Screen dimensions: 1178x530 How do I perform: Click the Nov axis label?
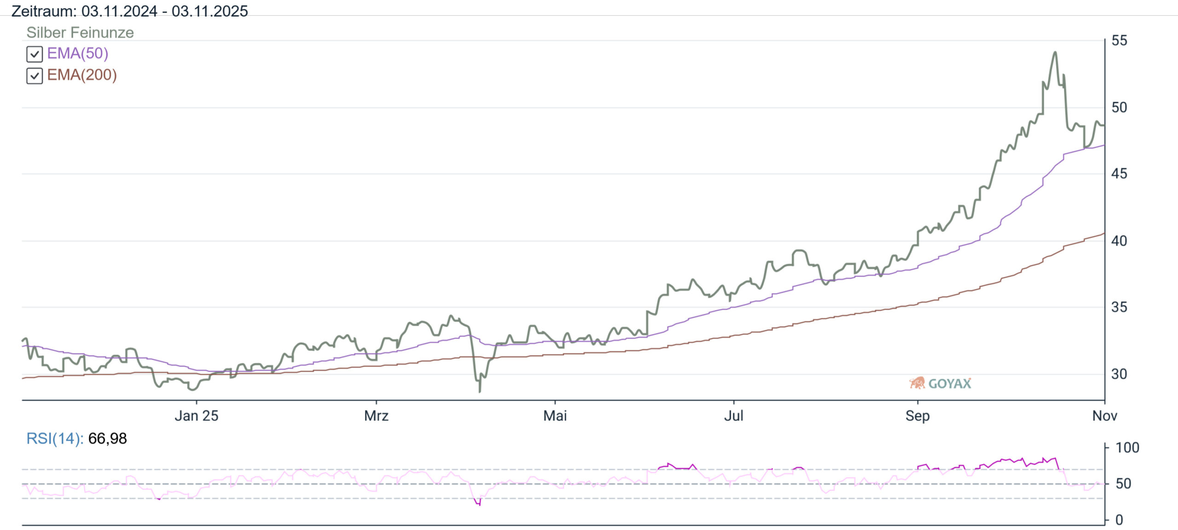tap(1104, 416)
